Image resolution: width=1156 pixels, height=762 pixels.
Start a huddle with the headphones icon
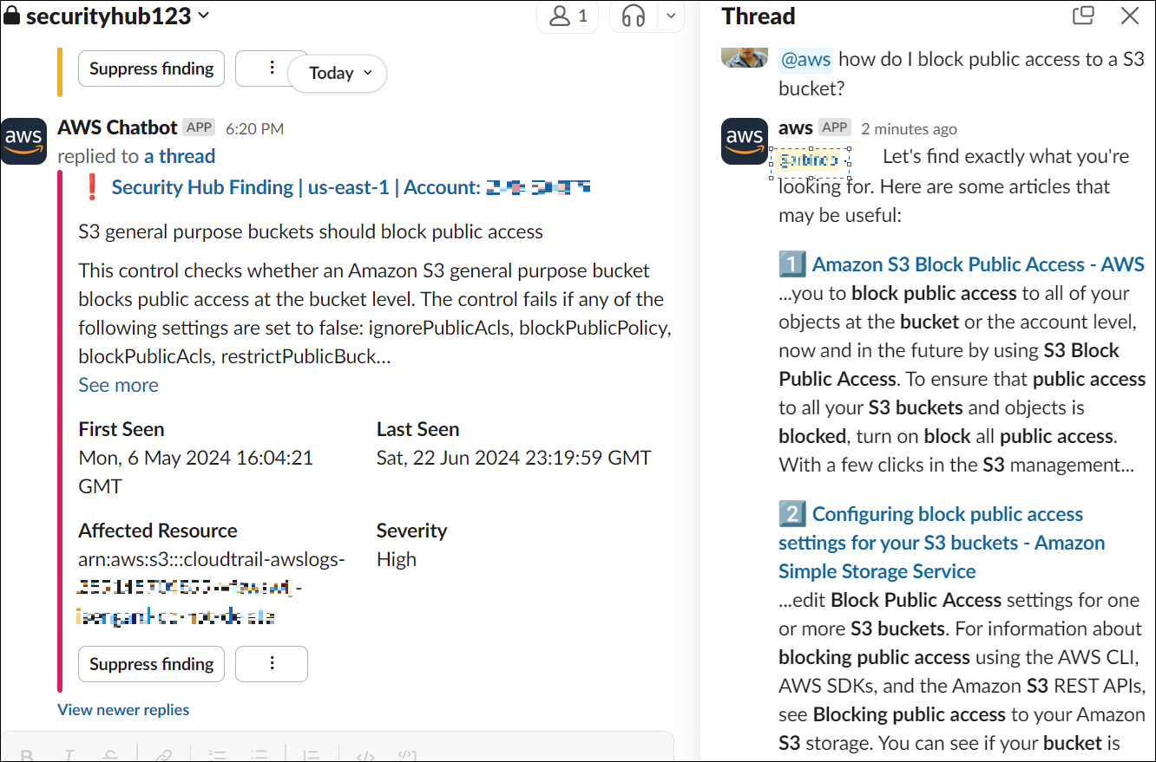[633, 16]
